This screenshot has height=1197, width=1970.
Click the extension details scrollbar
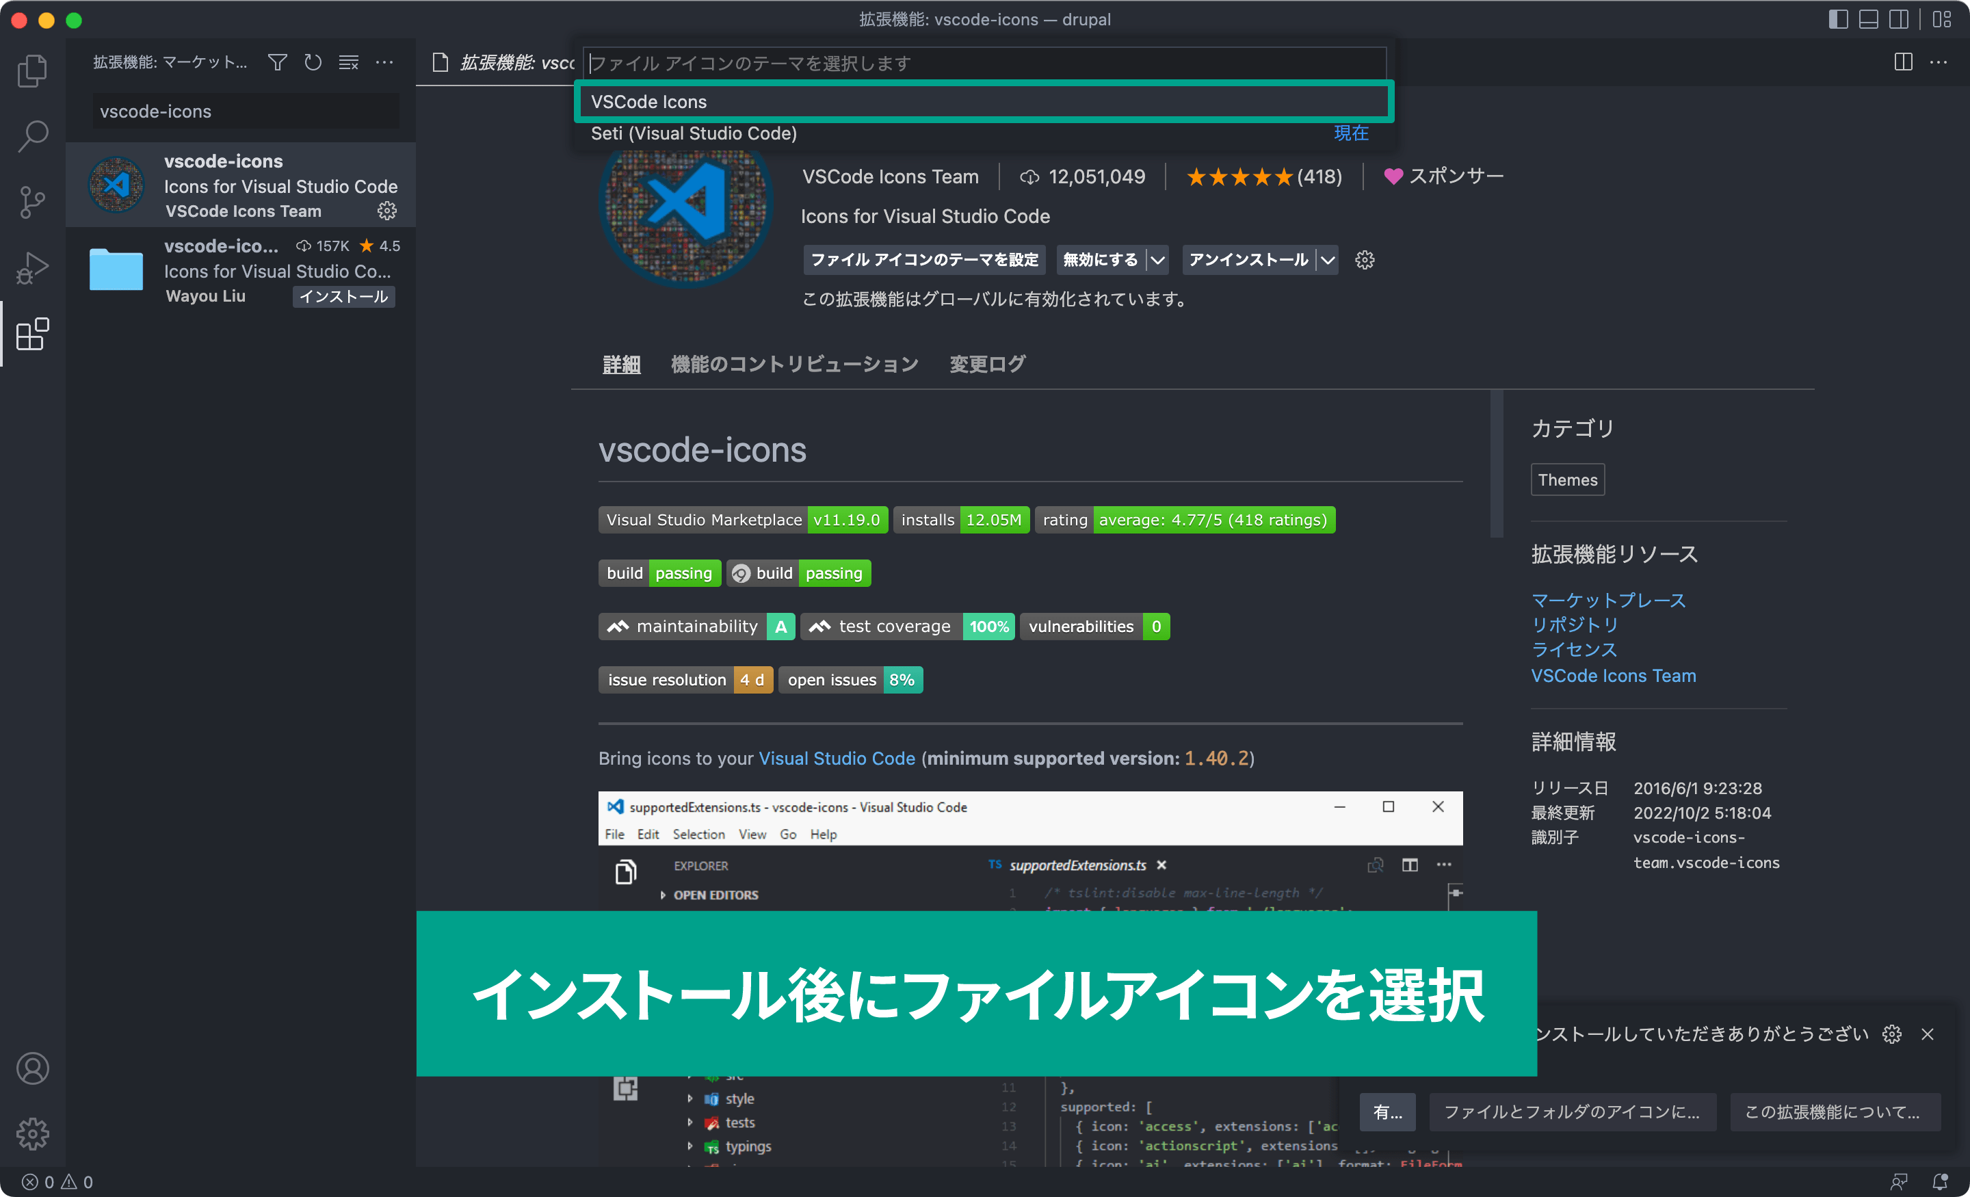(x=1497, y=464)
